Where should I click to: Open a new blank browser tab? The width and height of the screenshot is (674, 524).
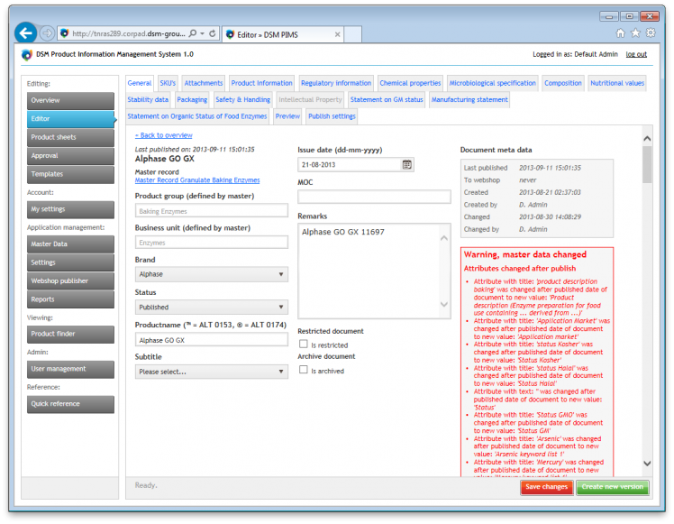tap(352, 34)
